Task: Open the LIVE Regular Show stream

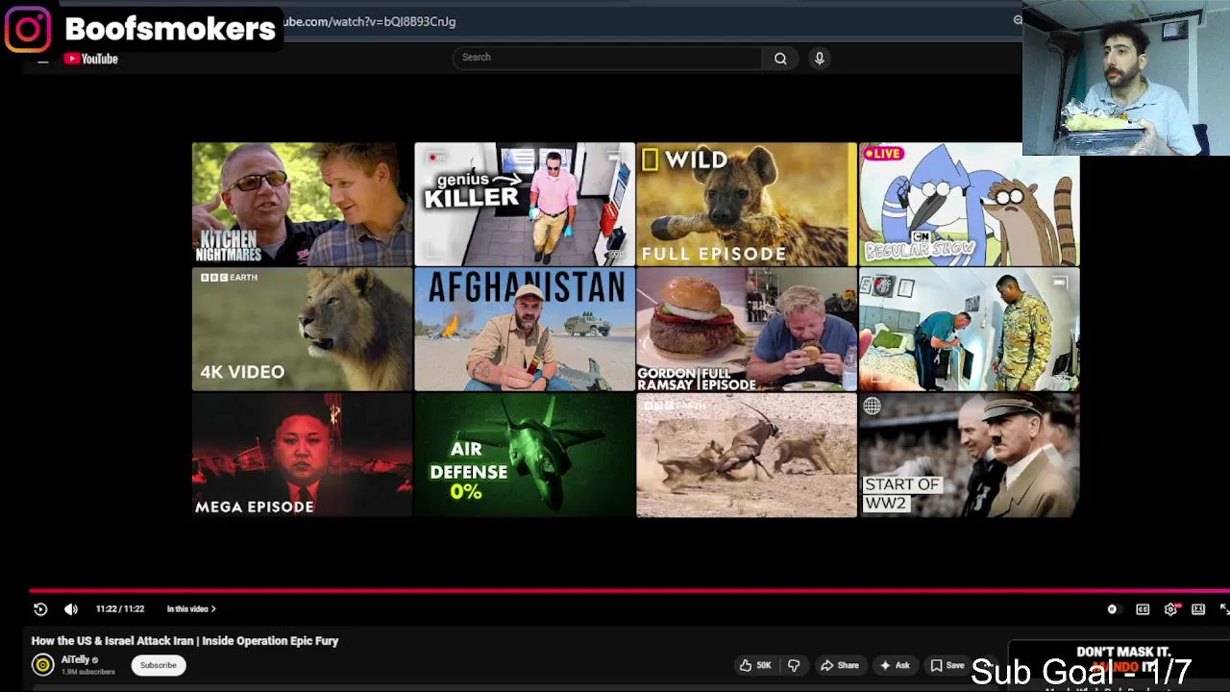Action: [969, 204]
